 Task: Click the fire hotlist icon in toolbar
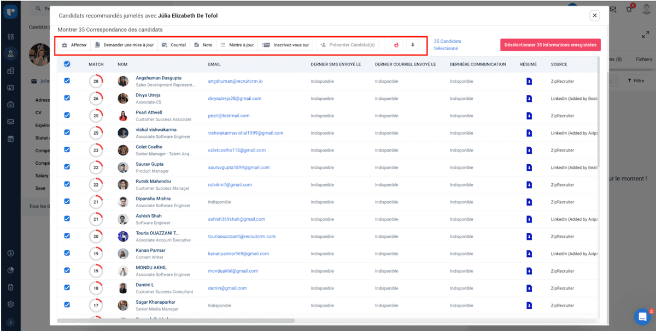pyautogui.click(x=396, y=45)
